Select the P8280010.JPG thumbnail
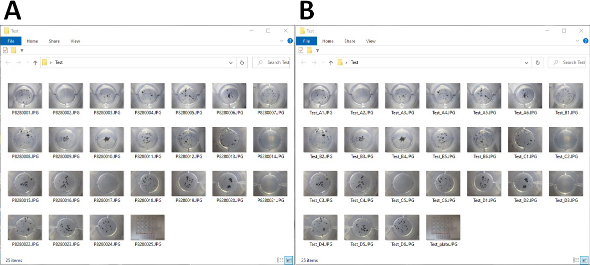This screenshot has height=265, width=590. click(107, 140)
